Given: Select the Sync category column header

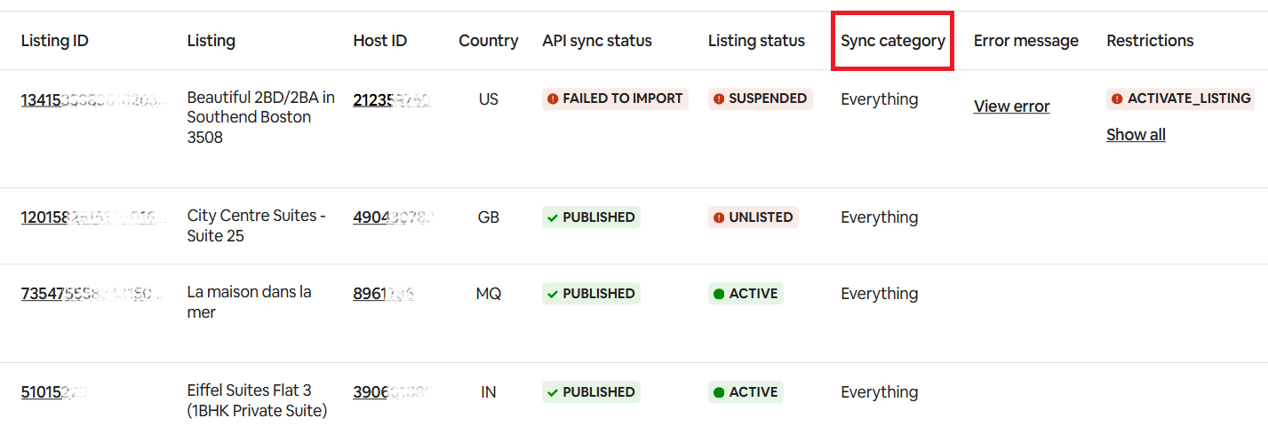Looking at the screenshot, I should [x=892, y=41].
